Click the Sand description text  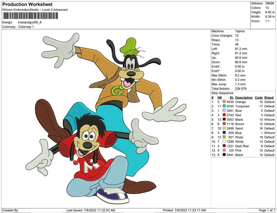[x=239, y=128]
